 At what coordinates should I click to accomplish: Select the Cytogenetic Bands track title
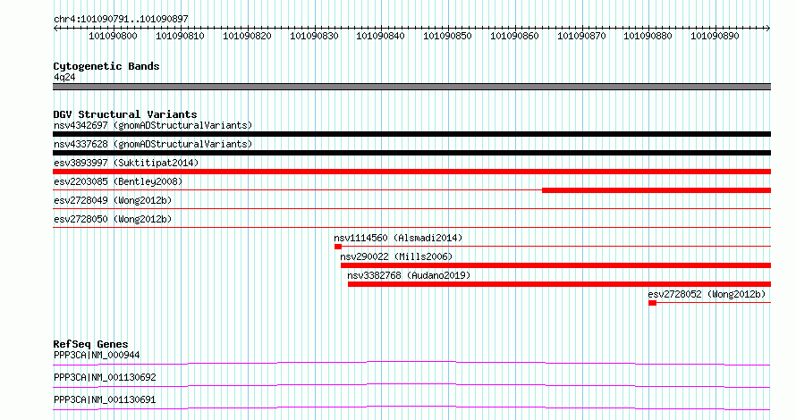[x=106, y=66]
